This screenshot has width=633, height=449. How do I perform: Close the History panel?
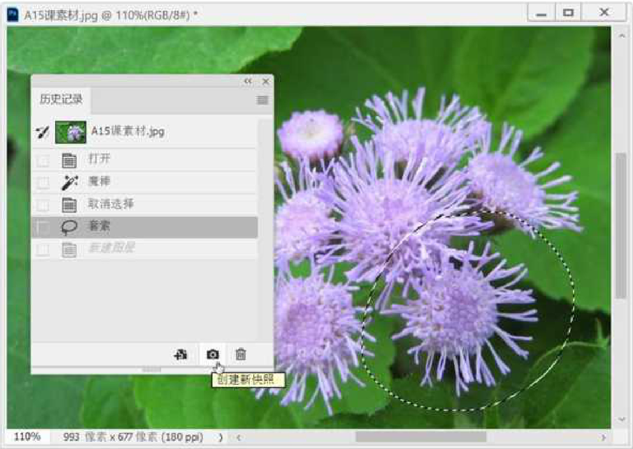pyautogui.click(x=266, y=82)
